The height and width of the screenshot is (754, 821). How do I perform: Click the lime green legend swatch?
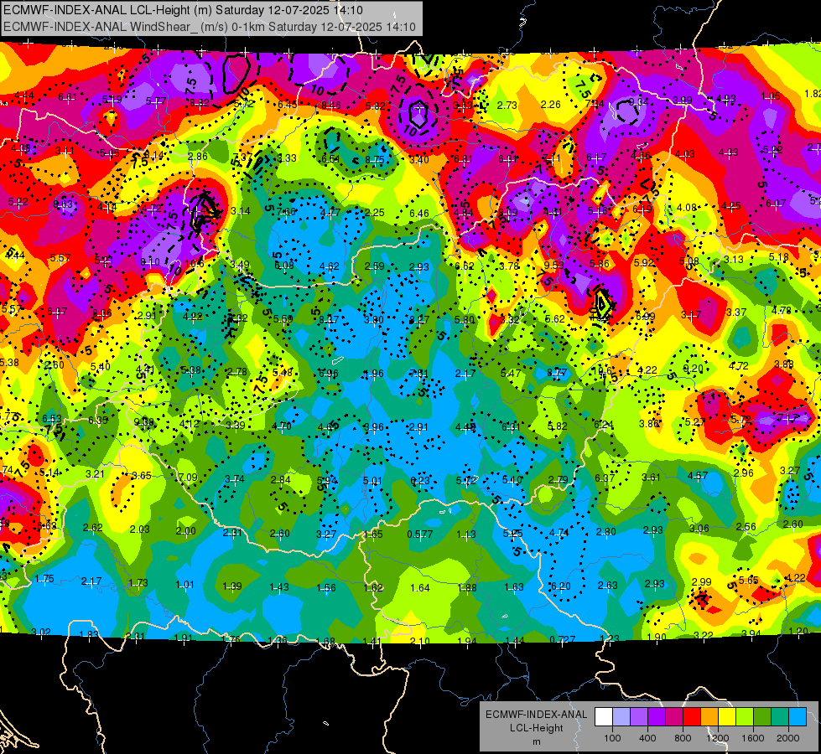point(745,716)
